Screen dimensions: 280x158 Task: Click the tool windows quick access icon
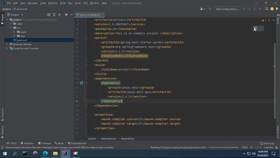click(2, 147)
